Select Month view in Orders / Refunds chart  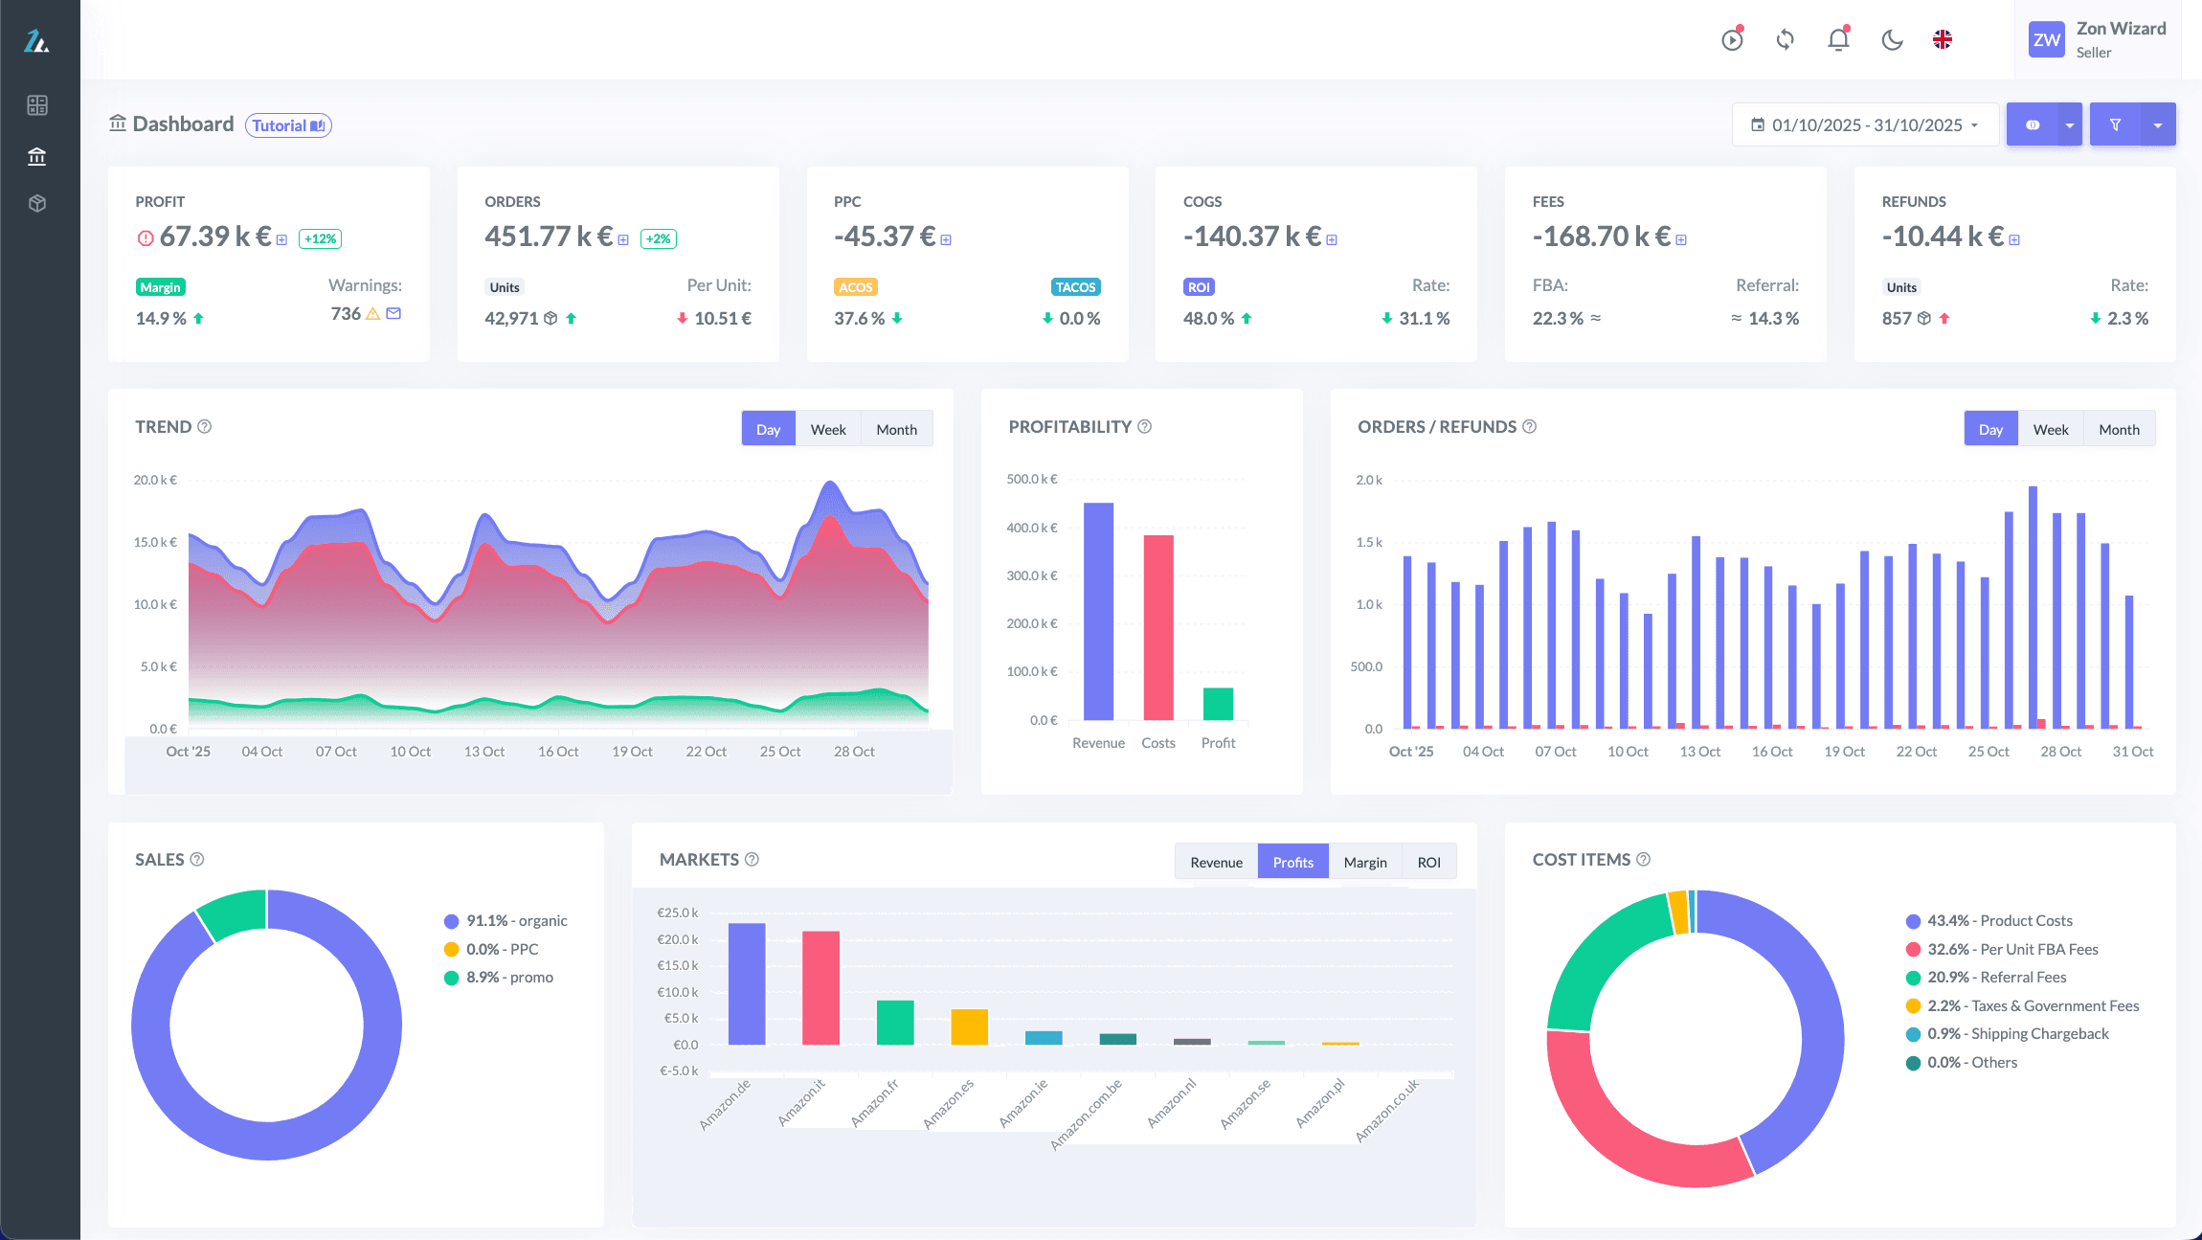2119,429
